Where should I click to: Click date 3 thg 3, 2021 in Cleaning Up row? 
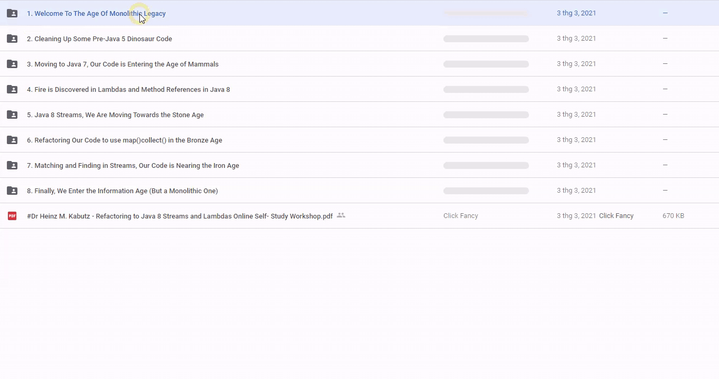coord(576,39)
